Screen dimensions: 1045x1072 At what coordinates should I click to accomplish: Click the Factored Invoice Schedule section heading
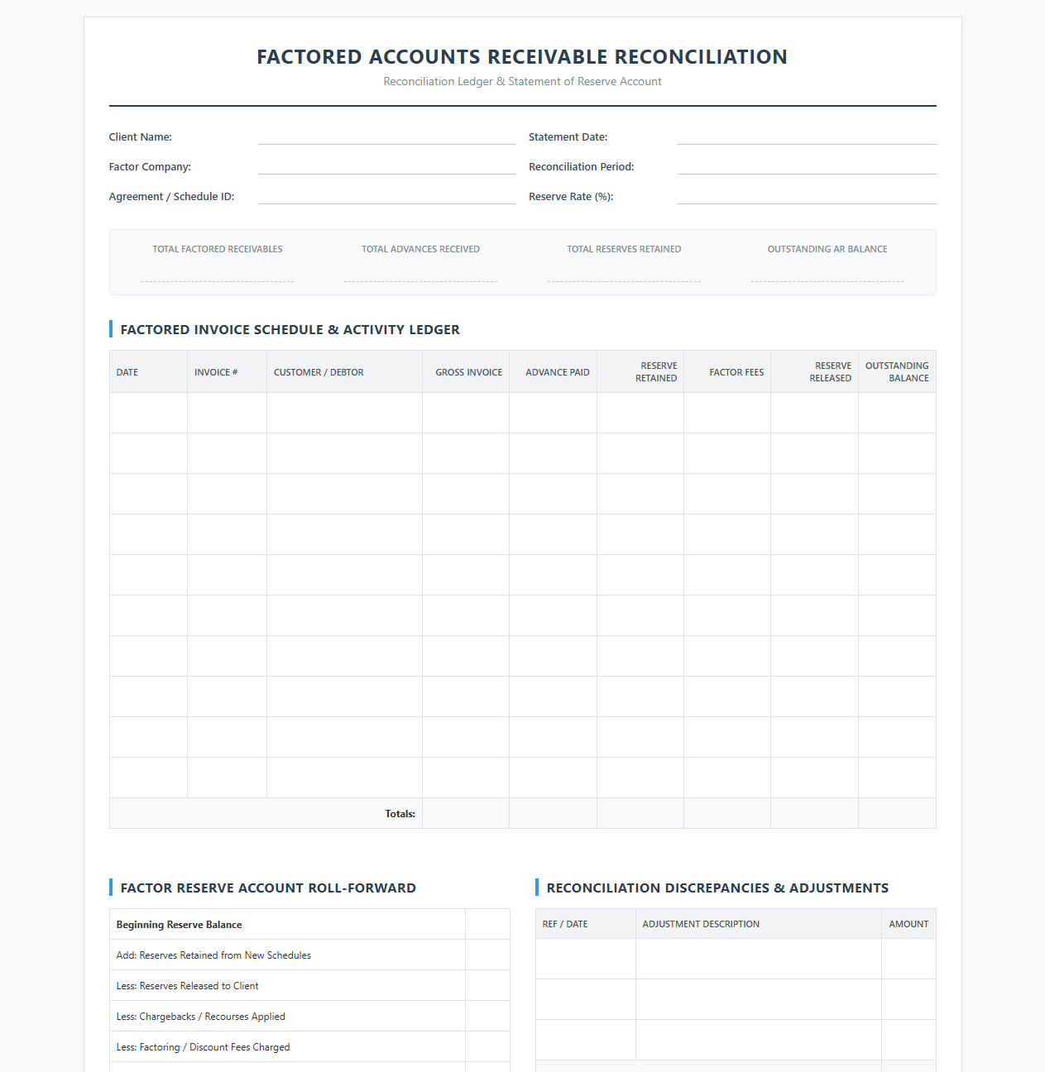[x=290, y=329]
